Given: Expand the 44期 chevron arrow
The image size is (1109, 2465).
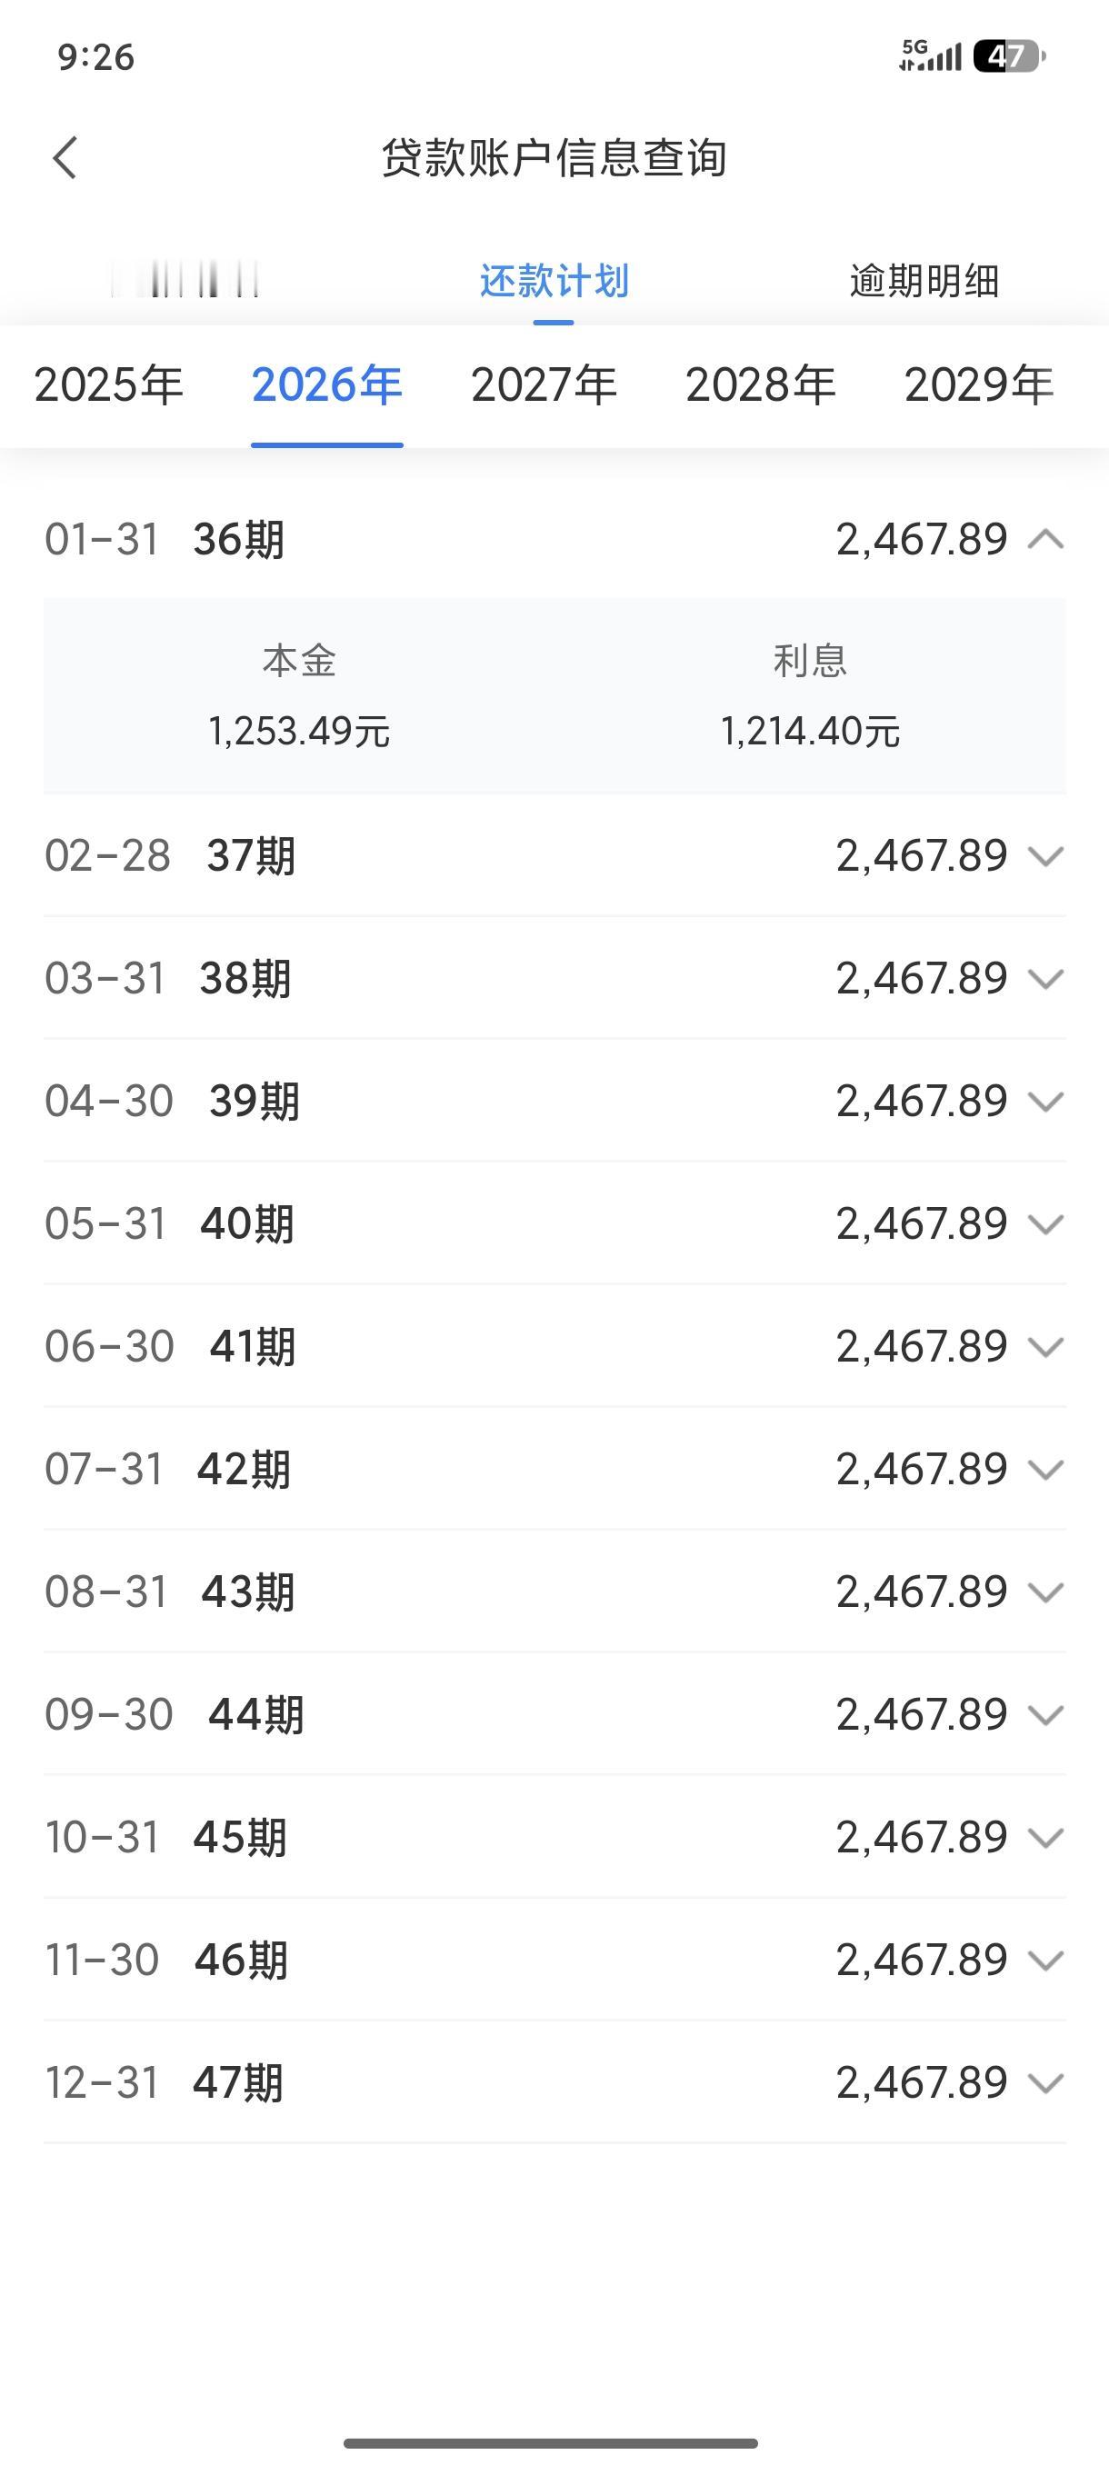Looking at the screenshot, I should click(x=1046, y=1715).
